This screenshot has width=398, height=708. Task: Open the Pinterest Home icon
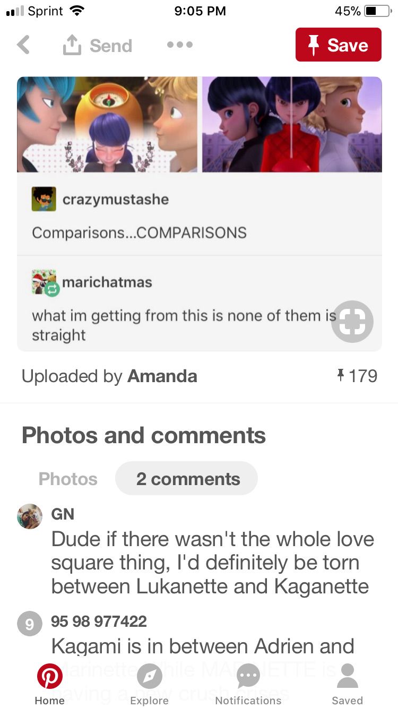click(50, 677)
